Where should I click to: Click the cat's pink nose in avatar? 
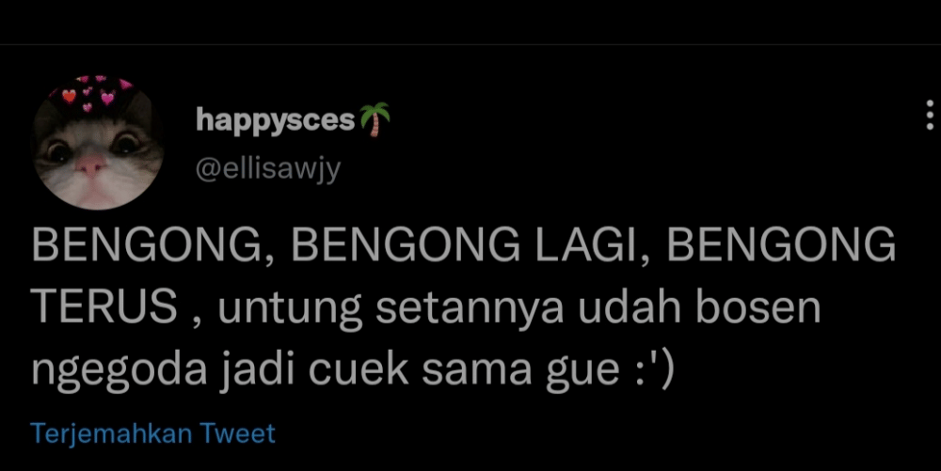click(x=91, y=165)
